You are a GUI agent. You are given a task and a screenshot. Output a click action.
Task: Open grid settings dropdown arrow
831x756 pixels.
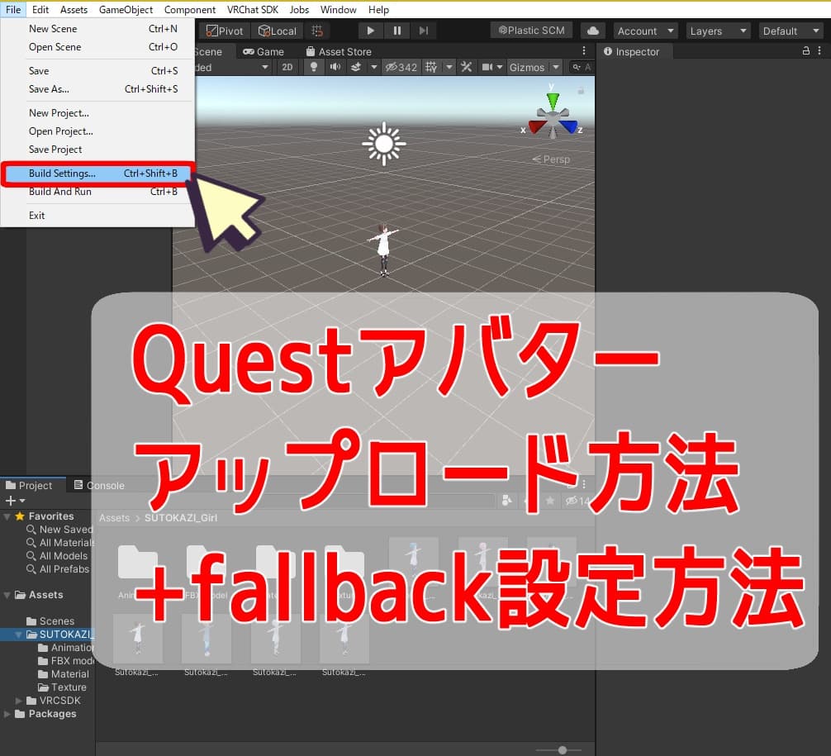pos(449,67)
